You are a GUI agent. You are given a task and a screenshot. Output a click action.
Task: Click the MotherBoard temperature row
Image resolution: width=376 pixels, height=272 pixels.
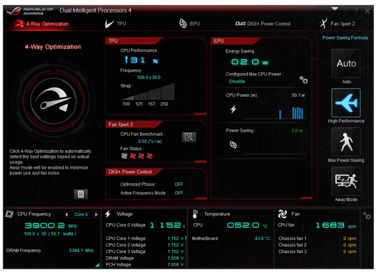[231, 238]
